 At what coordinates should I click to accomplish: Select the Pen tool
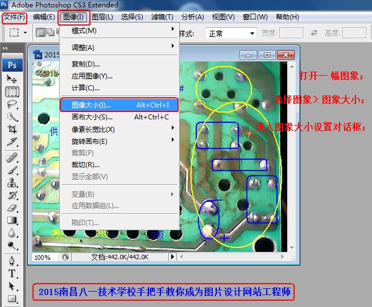click(x=12, y=261)
